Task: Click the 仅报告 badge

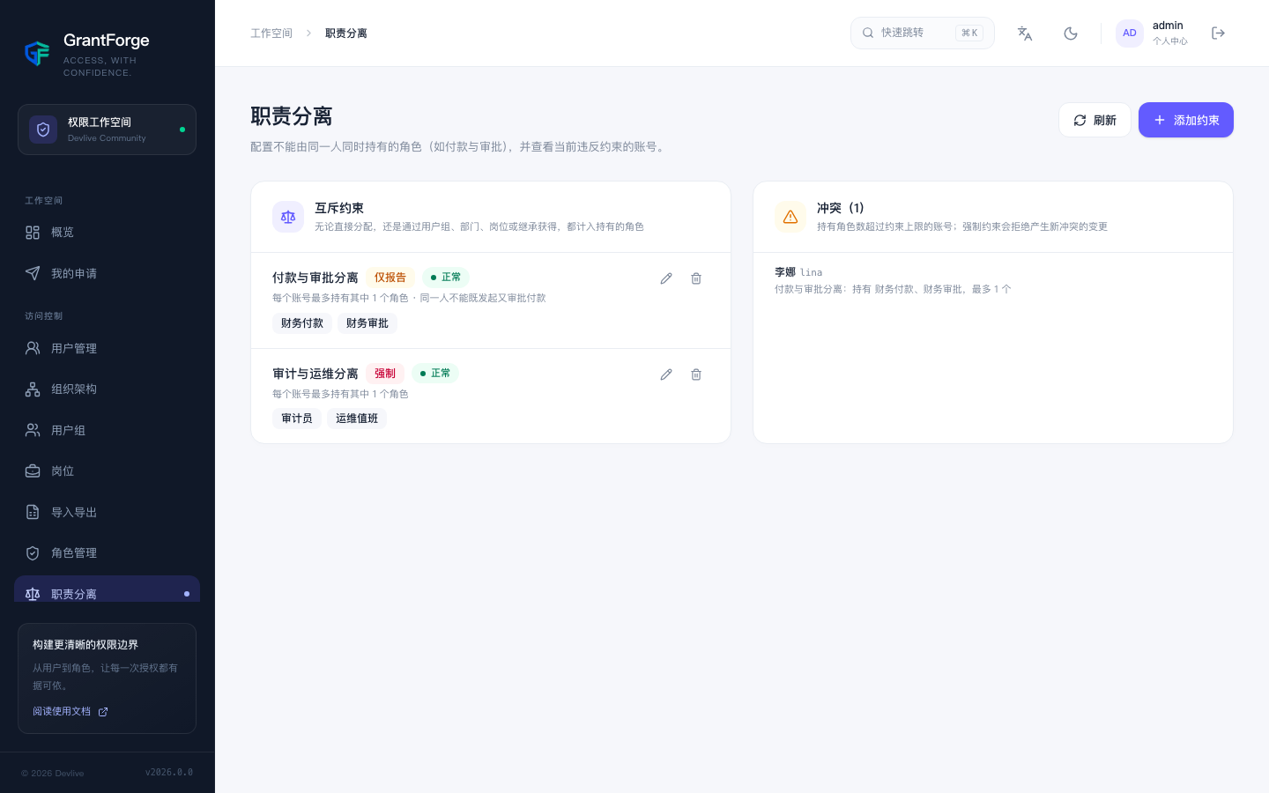Action: [390, 278]
